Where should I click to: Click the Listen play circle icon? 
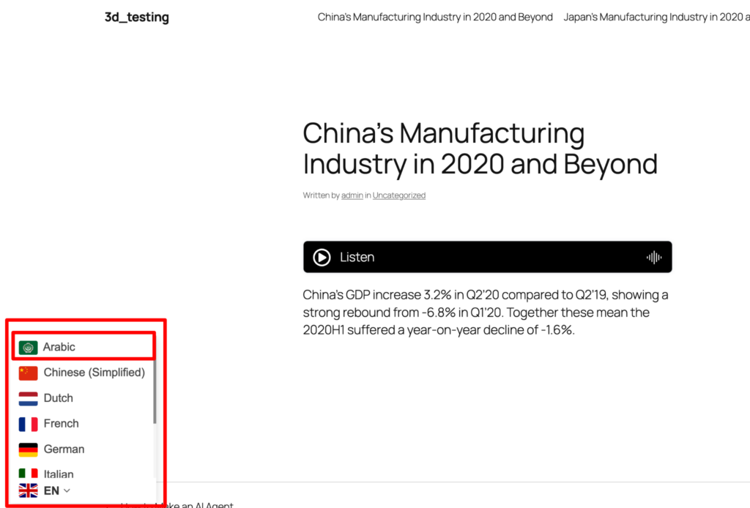point(322,257)
